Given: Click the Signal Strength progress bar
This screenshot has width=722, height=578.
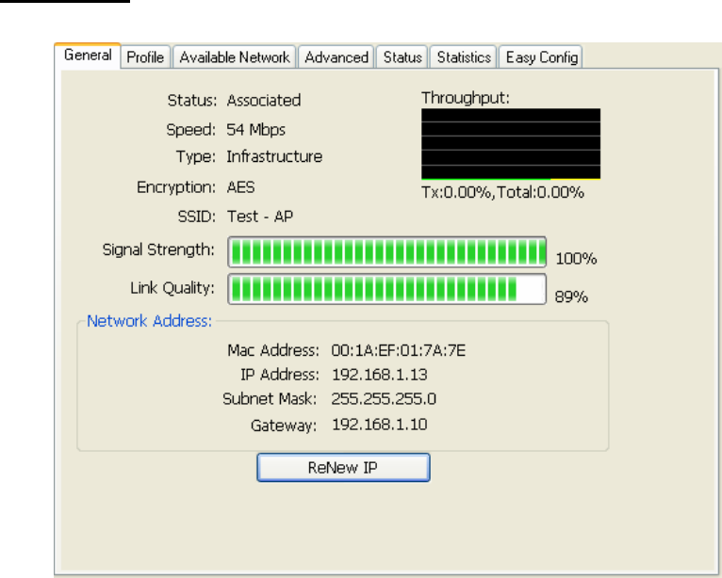Looking at the screenshot, I should coord(387,252).
